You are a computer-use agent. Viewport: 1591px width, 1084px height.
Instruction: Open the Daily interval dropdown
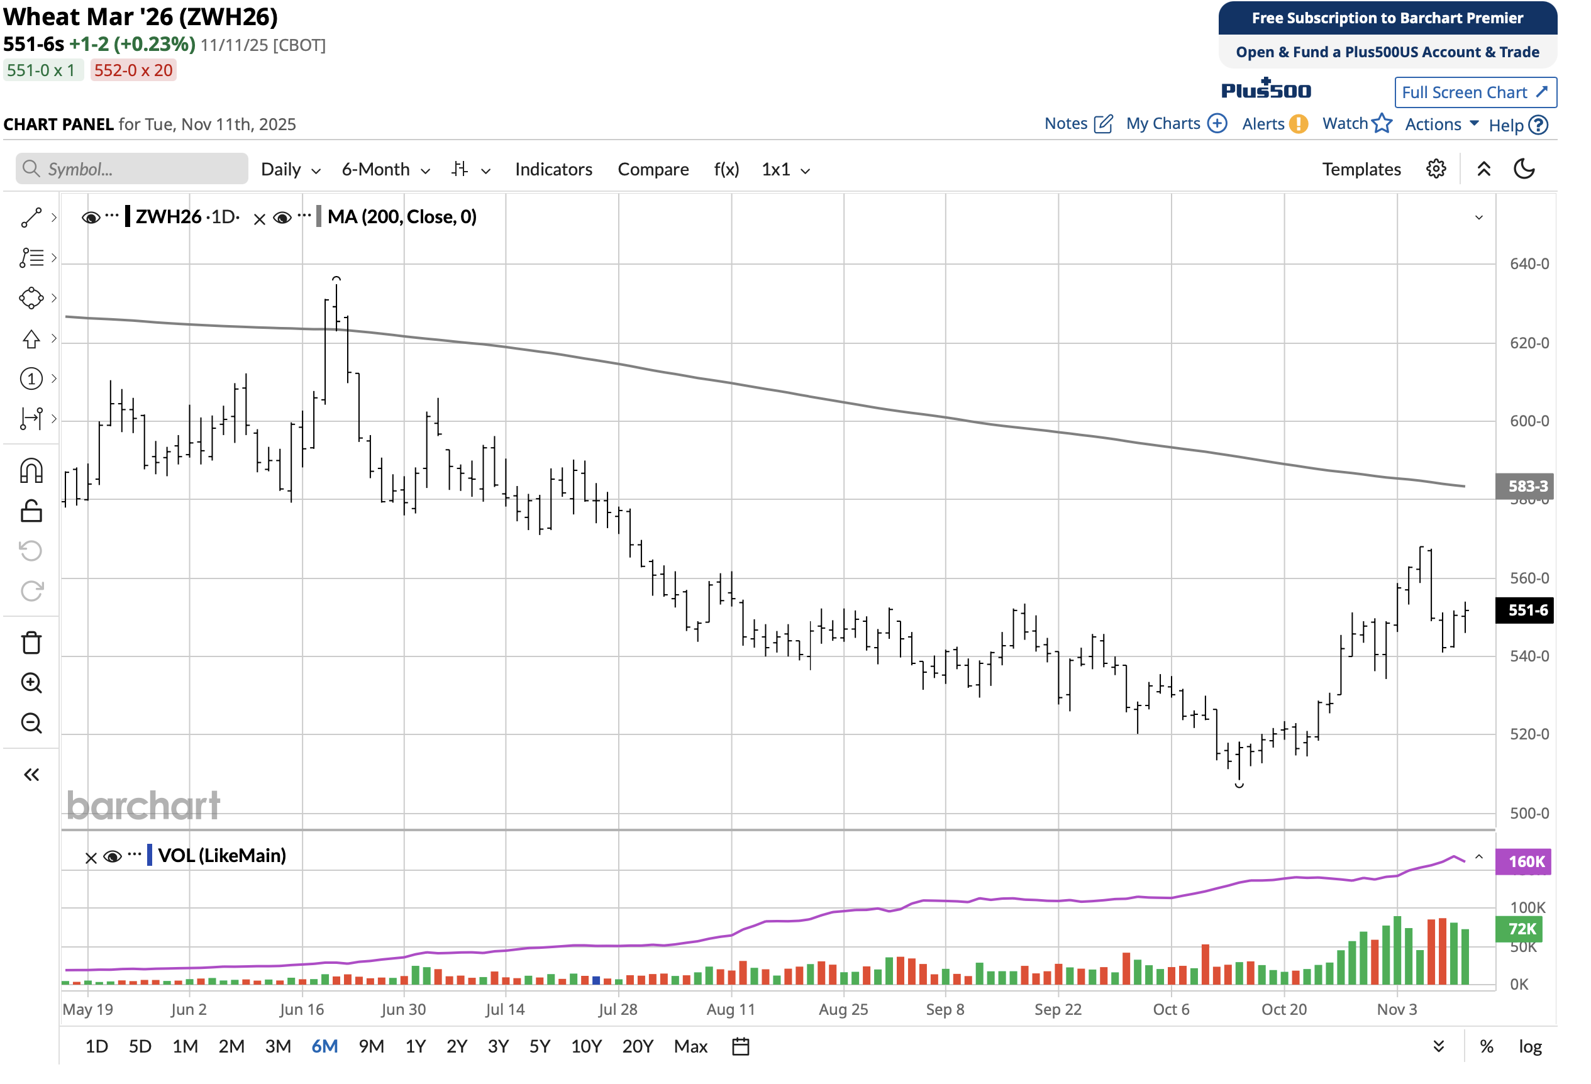coord(291,170)
